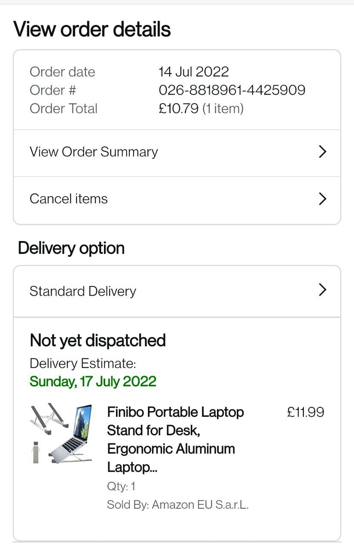Click the View order details heading
Viewport: 354px width, 550px height.
pos(92,30)
